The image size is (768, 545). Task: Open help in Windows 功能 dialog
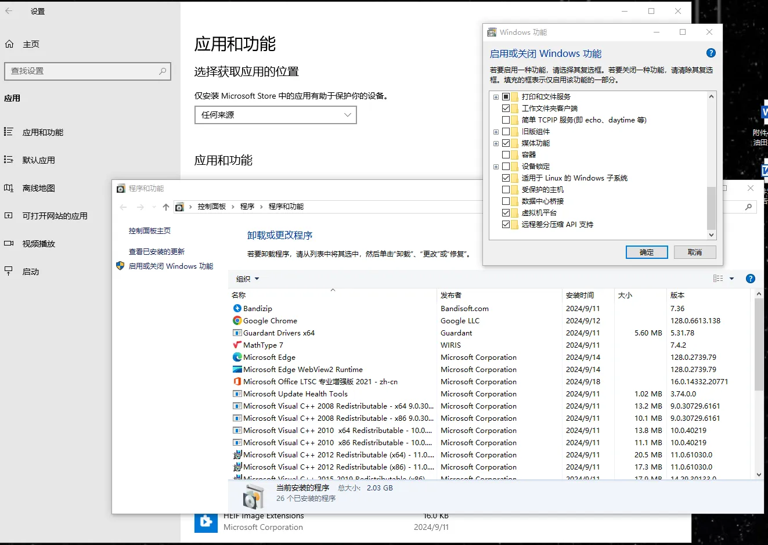pyautogui.click(x=711, y=53)
